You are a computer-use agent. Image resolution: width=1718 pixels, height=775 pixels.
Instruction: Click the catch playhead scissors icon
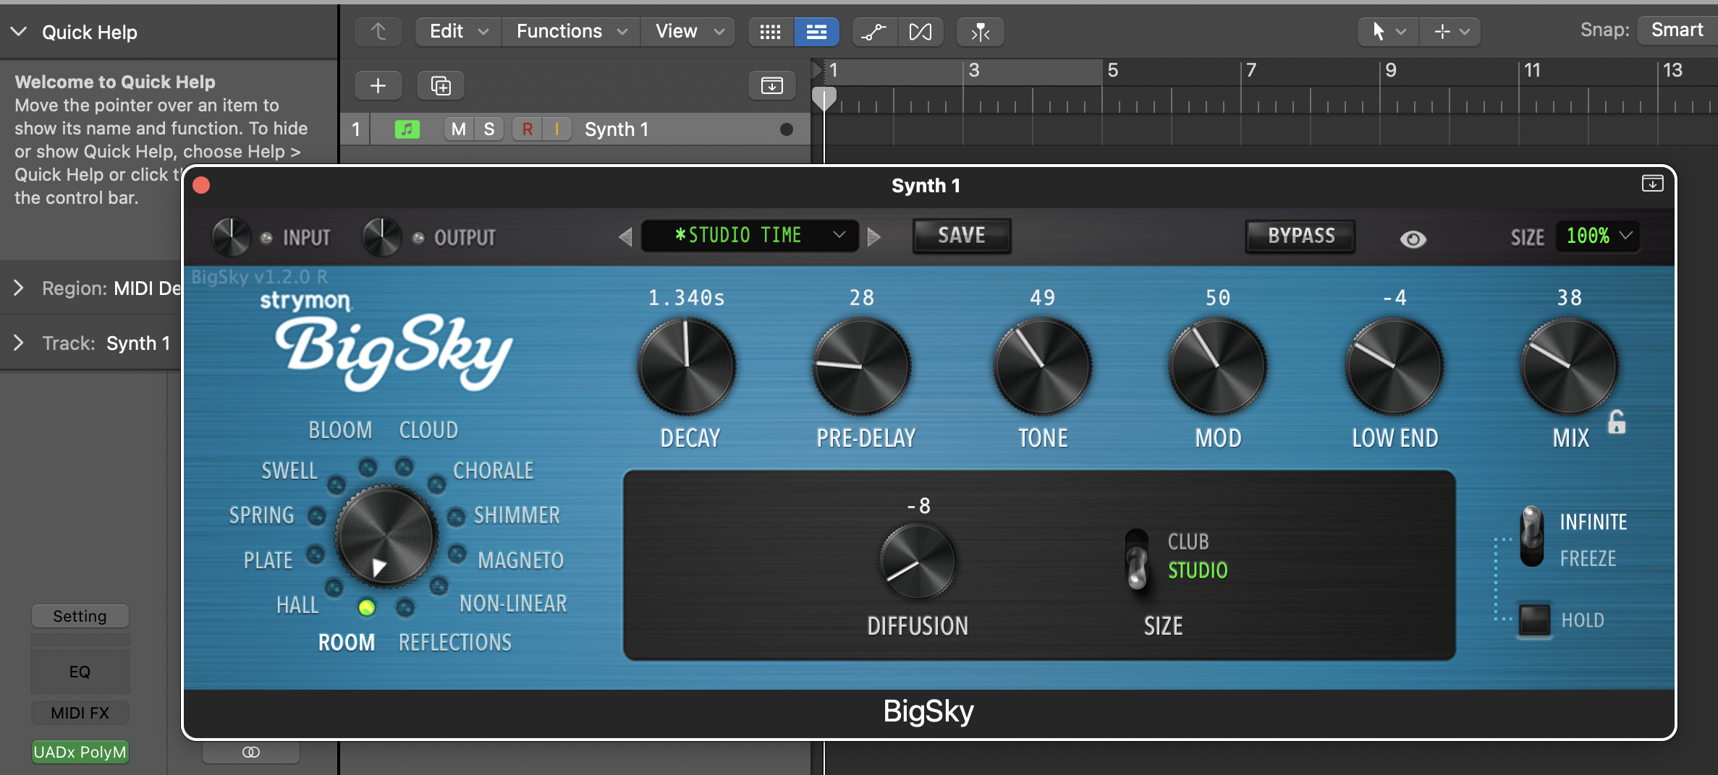pyautogui.click(x=980, y=32)
